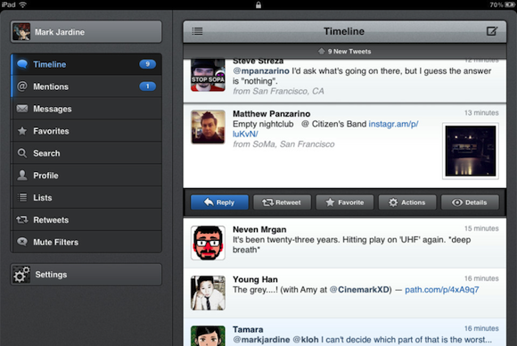Open the list icon in Timeline header
The image size is (517, 346).
[x=198, y=31]
